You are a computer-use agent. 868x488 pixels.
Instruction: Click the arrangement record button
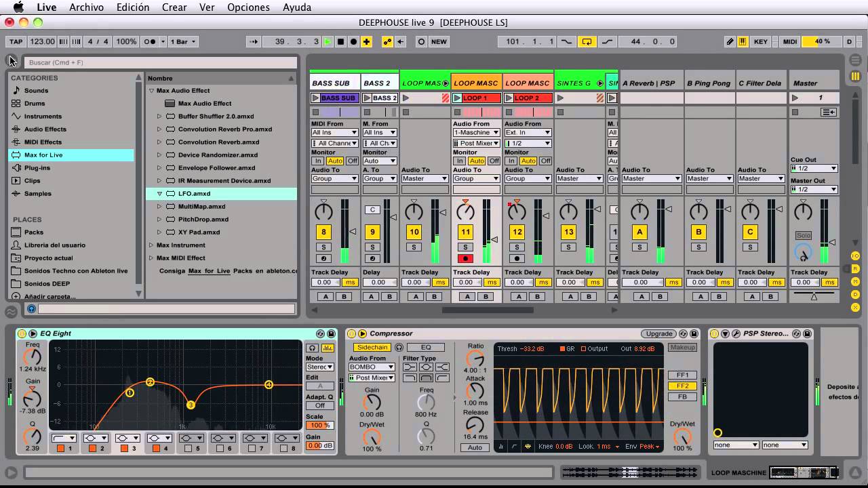pyautogui.click(x=353, y=41)
